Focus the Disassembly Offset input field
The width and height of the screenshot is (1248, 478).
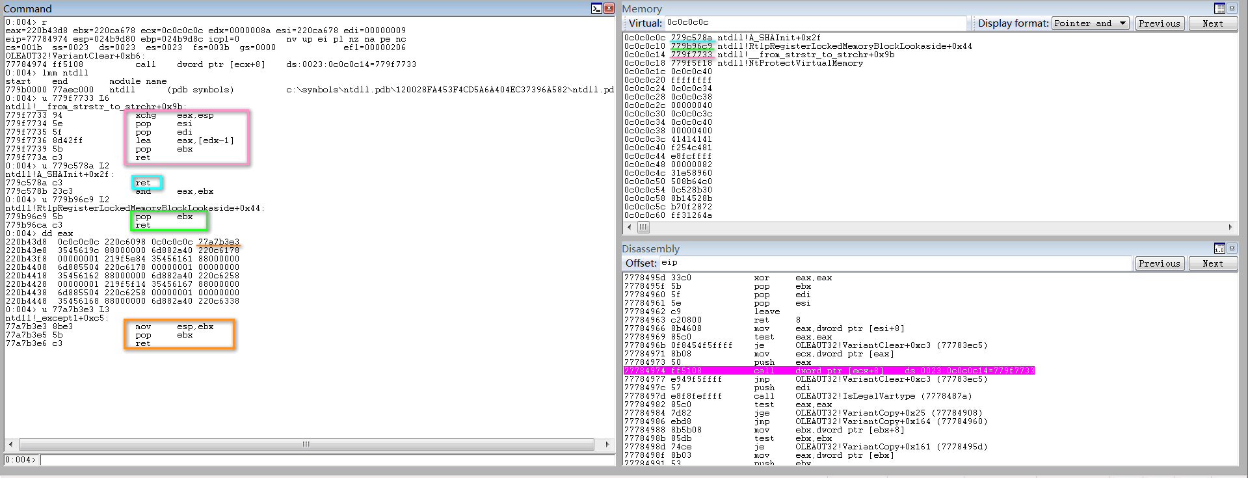tap(895, 263)
